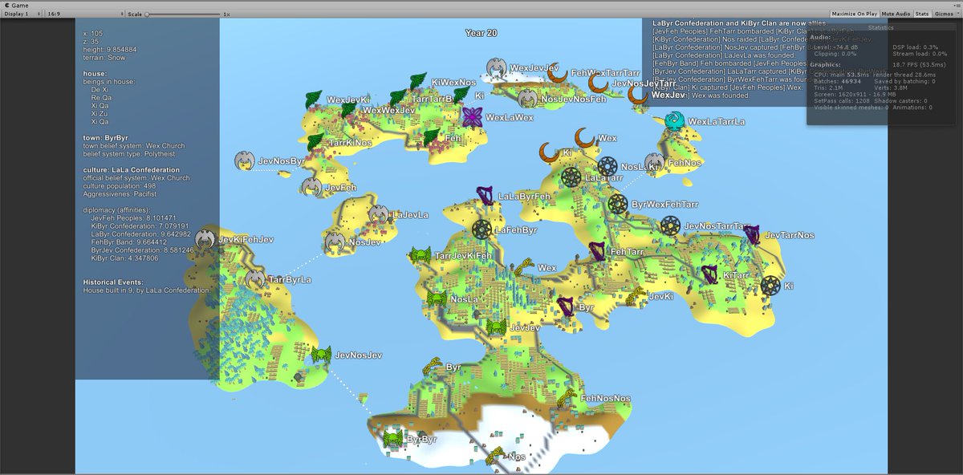Open the Display 1 dropdown

[21, 14]
